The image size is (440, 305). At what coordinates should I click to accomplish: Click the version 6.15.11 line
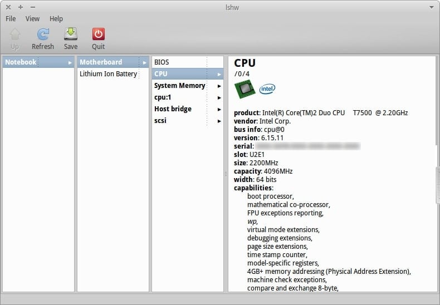tap(259, 138)
